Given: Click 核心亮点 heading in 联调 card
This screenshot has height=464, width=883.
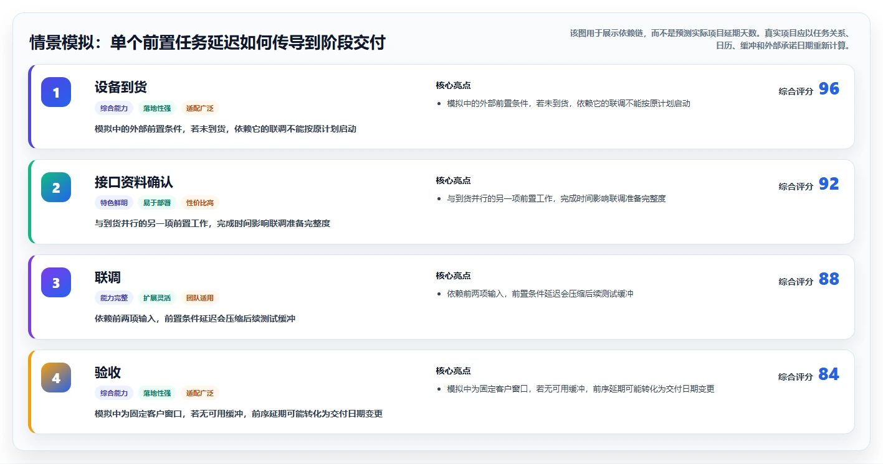Looking at the screenshot, I should point(453,276).
